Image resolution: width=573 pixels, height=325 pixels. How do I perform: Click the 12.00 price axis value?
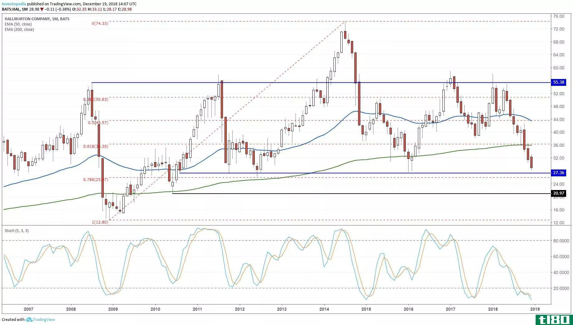point(559,223)
